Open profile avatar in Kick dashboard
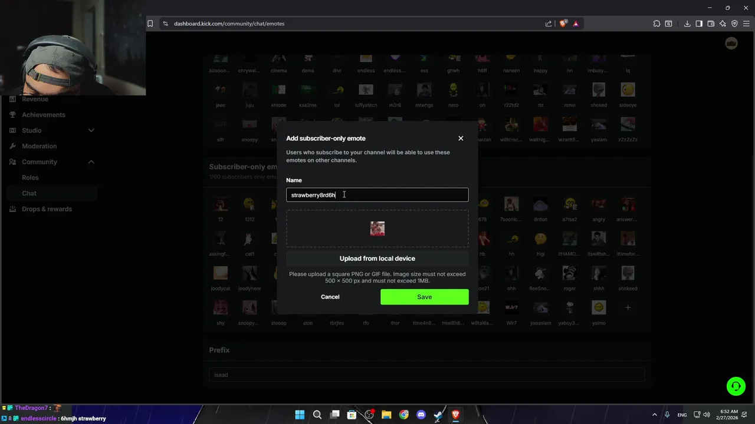The width and height of the screenshot is (755, 424). tap(731, 44)
